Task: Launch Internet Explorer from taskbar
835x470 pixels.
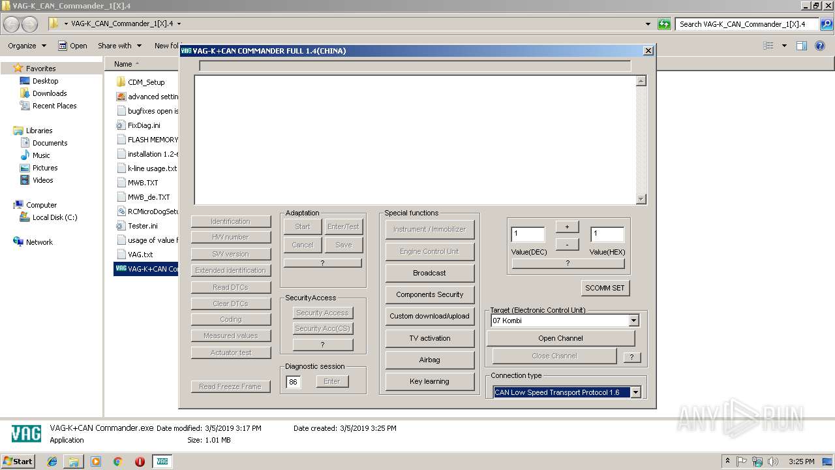Action: (52, 462)
